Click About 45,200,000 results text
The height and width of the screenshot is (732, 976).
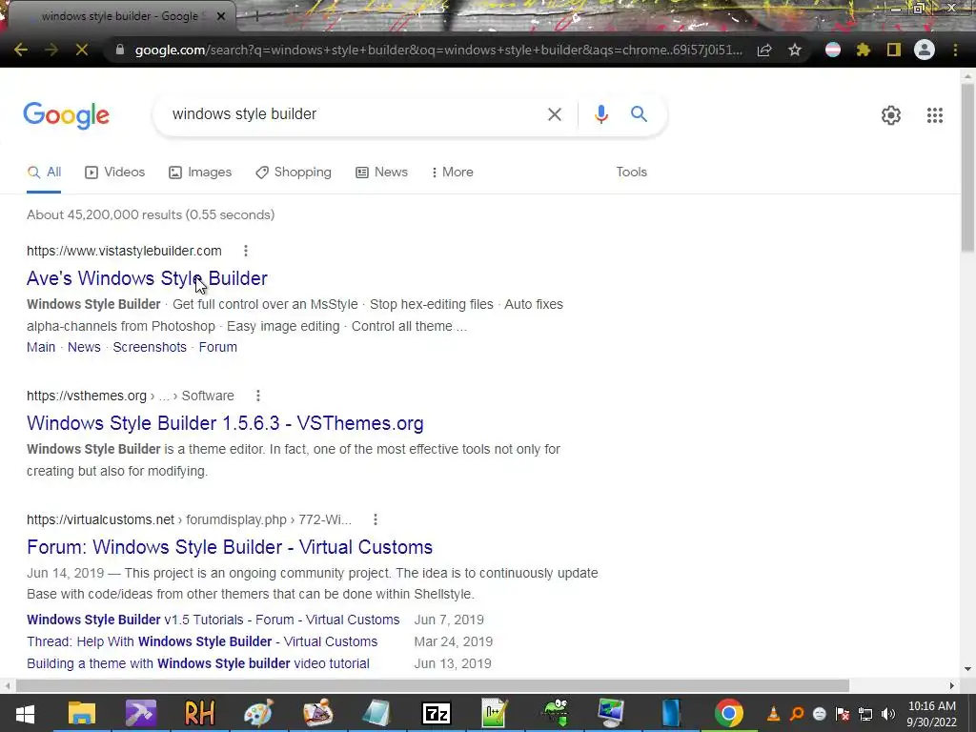tap(151, 214)
